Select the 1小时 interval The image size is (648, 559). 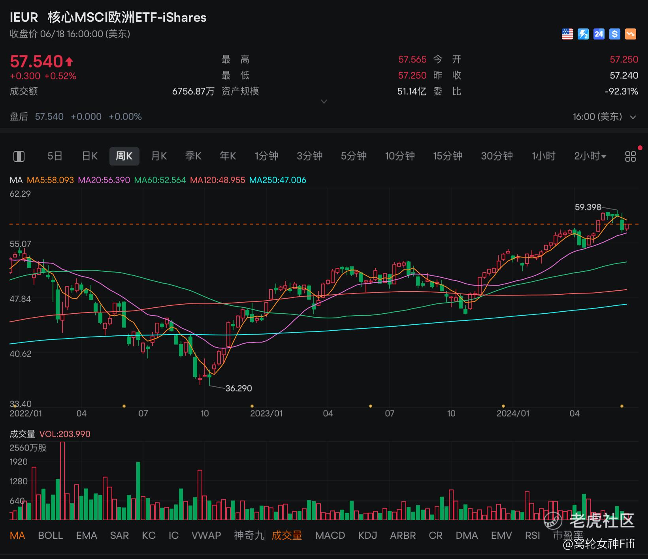tap(544, 156)
